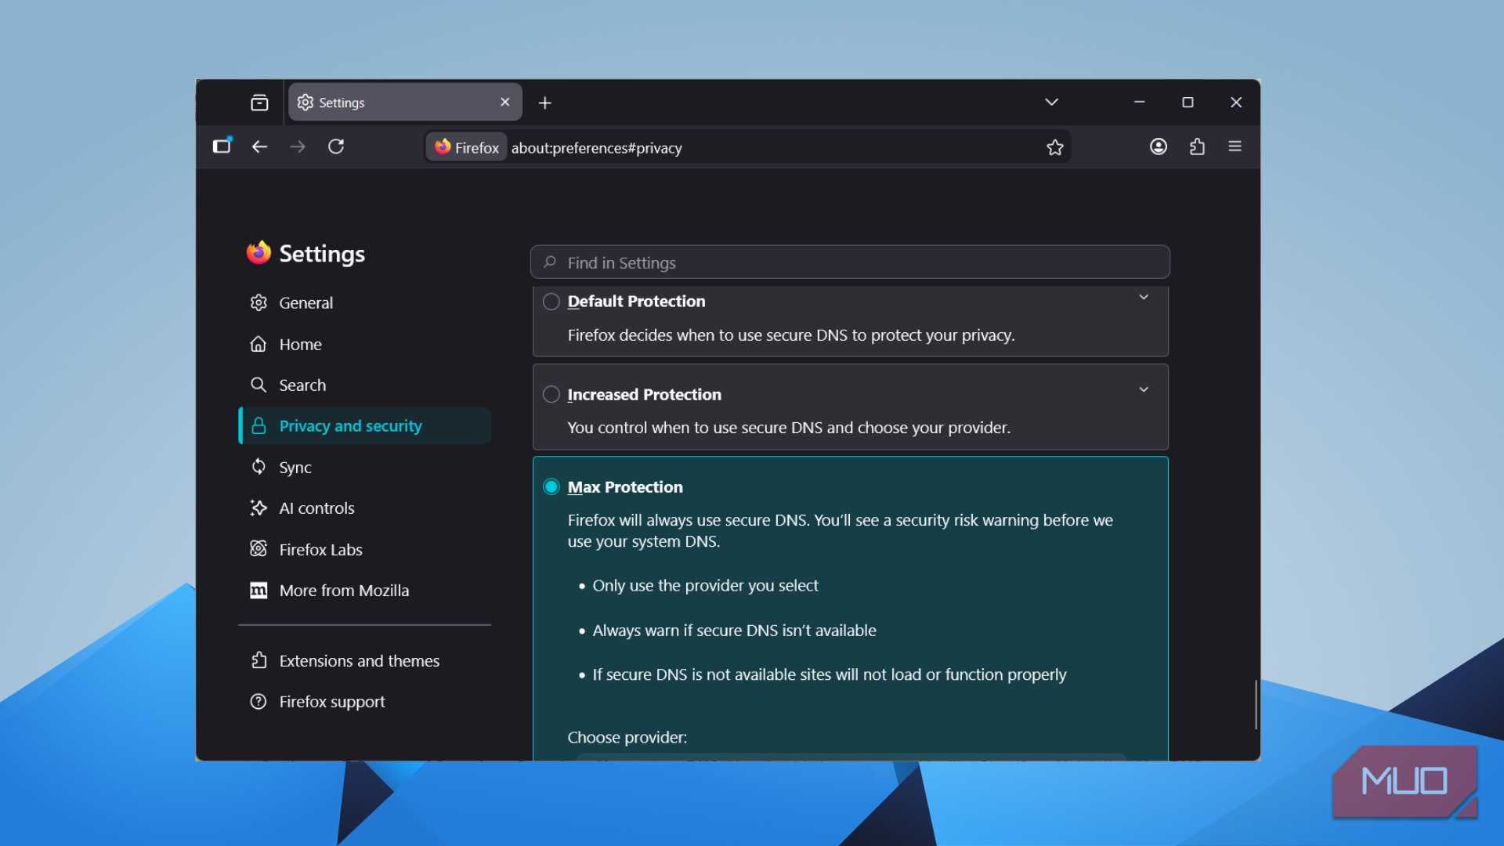The width and height of the screenshot is (1504, 846).
Task: Click the Firefox identity badge in address bar
Action: [467, 147]
